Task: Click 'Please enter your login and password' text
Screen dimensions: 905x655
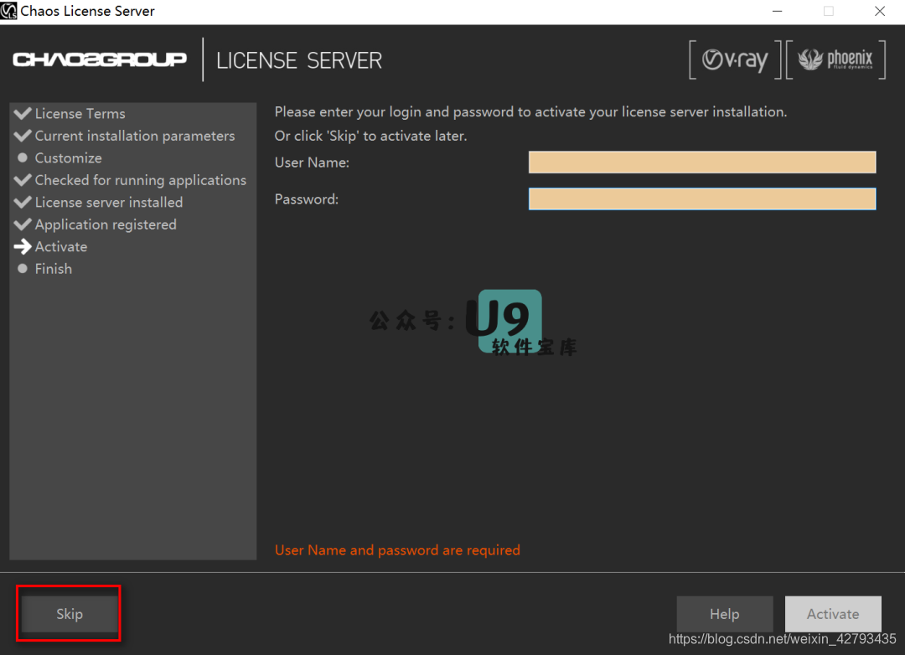Action: coord(530,112)
